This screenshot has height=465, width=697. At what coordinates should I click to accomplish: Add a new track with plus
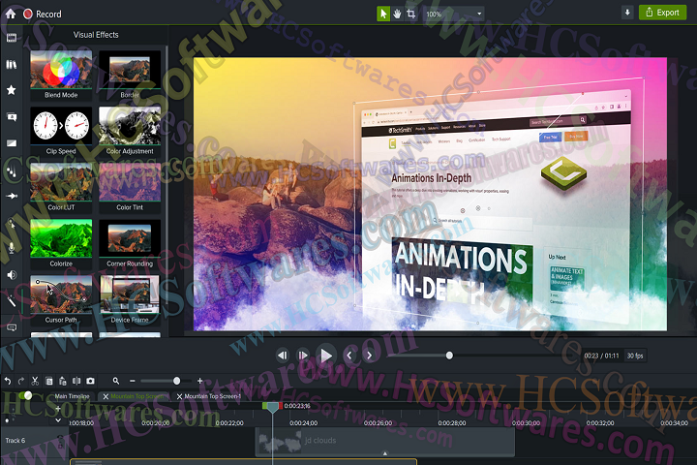58,408
